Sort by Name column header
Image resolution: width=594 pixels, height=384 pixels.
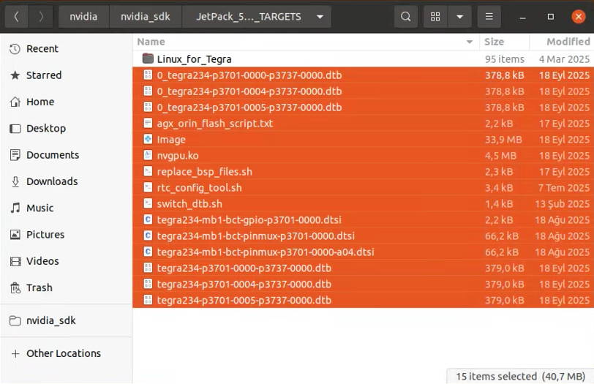(x=306, y=42)
